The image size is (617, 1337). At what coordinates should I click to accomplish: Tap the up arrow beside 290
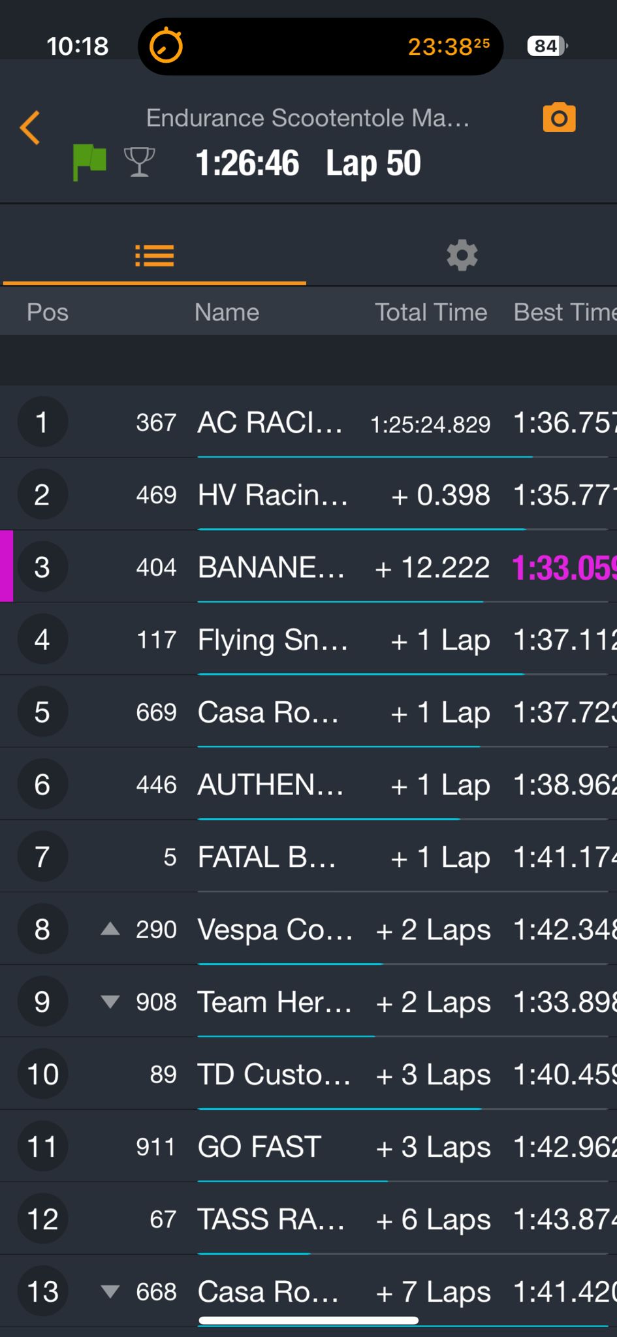click(x=110, y=929)
